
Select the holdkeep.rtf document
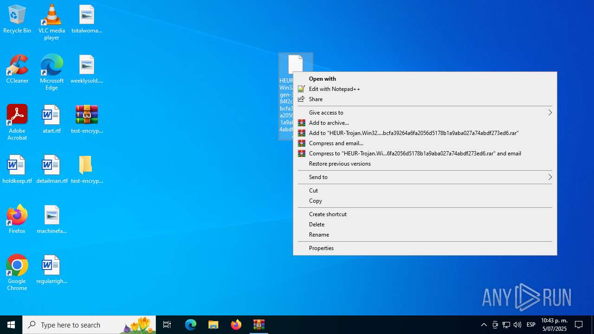[x=17, y=169]
